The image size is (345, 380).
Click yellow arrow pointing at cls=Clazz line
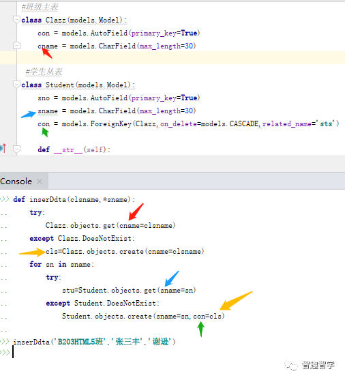click(32, 252)
